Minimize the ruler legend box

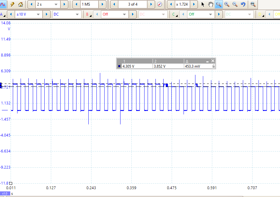pyautogui.click(x=207, y=61)
